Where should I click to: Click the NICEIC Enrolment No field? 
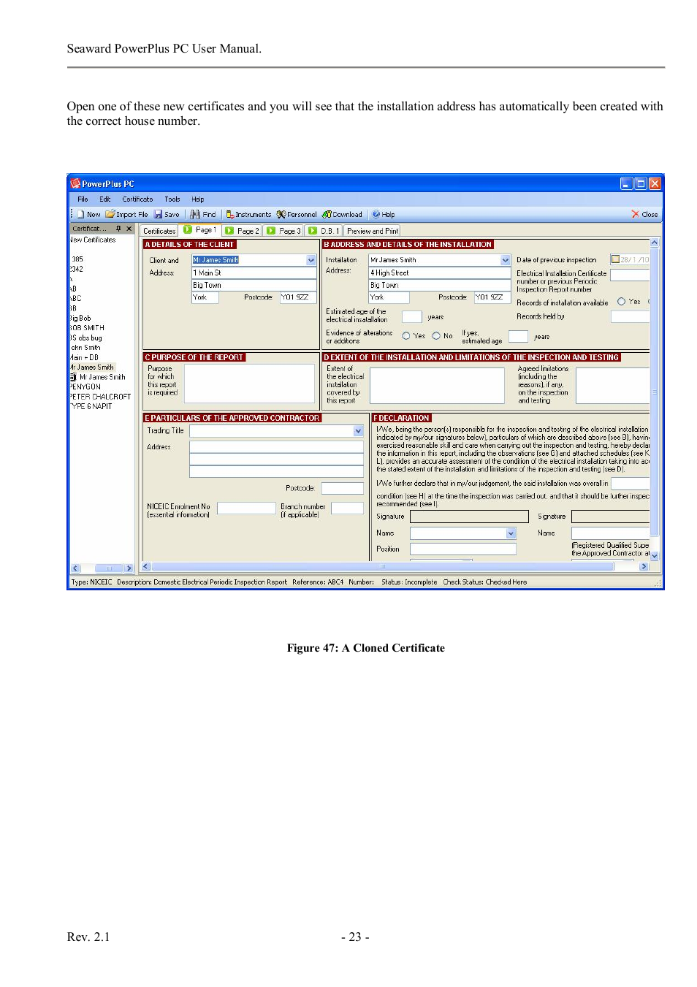[246, 508]
